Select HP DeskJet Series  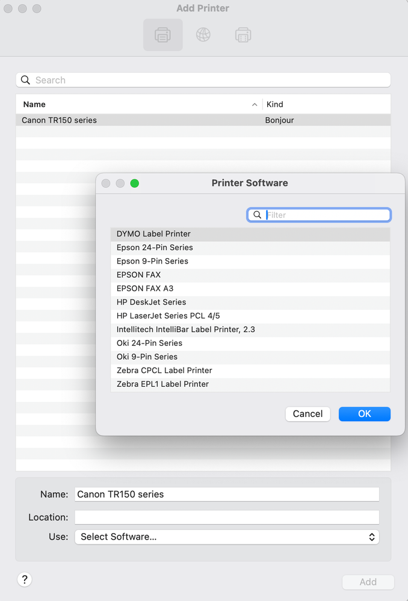point(250,302)
